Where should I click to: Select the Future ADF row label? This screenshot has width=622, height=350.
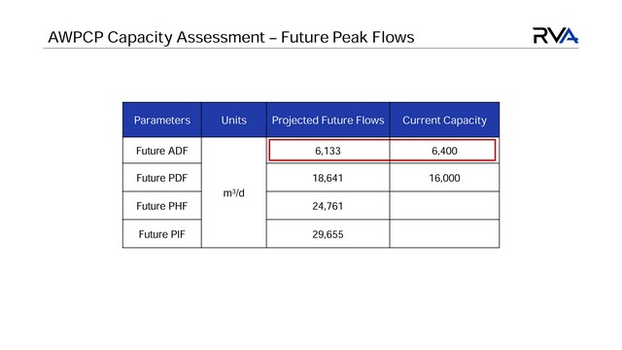162,151
